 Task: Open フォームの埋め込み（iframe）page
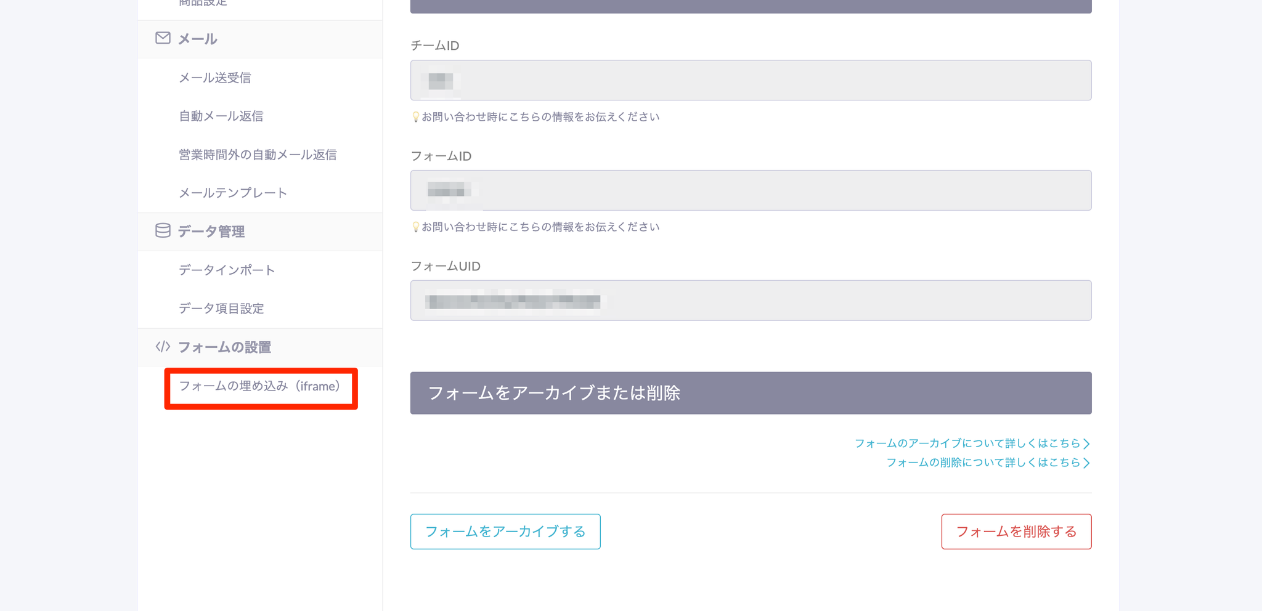(259, 386)
